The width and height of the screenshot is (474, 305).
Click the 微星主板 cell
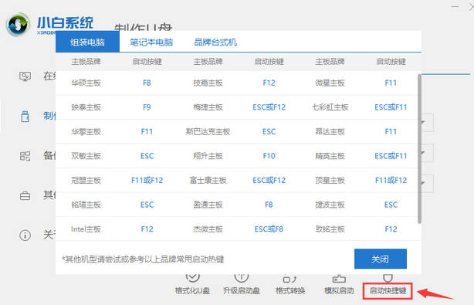[330, 83]
